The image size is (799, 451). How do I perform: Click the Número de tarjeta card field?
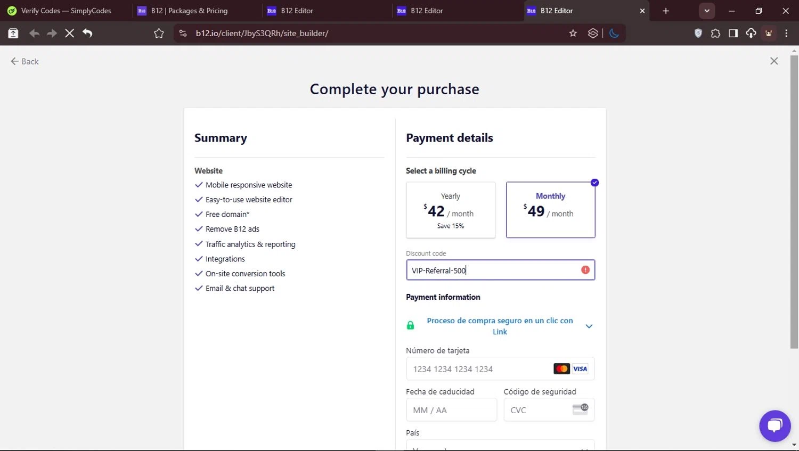(500, 368)
